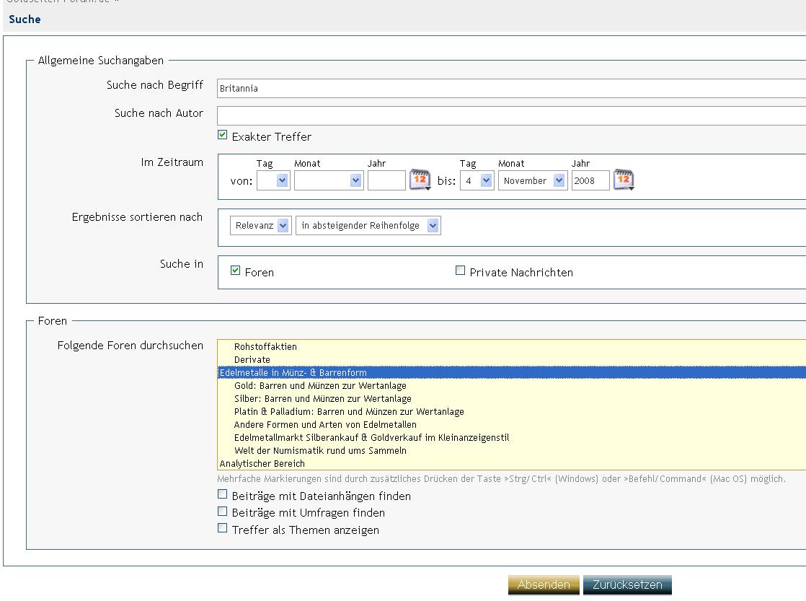Expand the start month (von Monat) dropdown
The height and width of the screenshot is (601, 806).
328,180
